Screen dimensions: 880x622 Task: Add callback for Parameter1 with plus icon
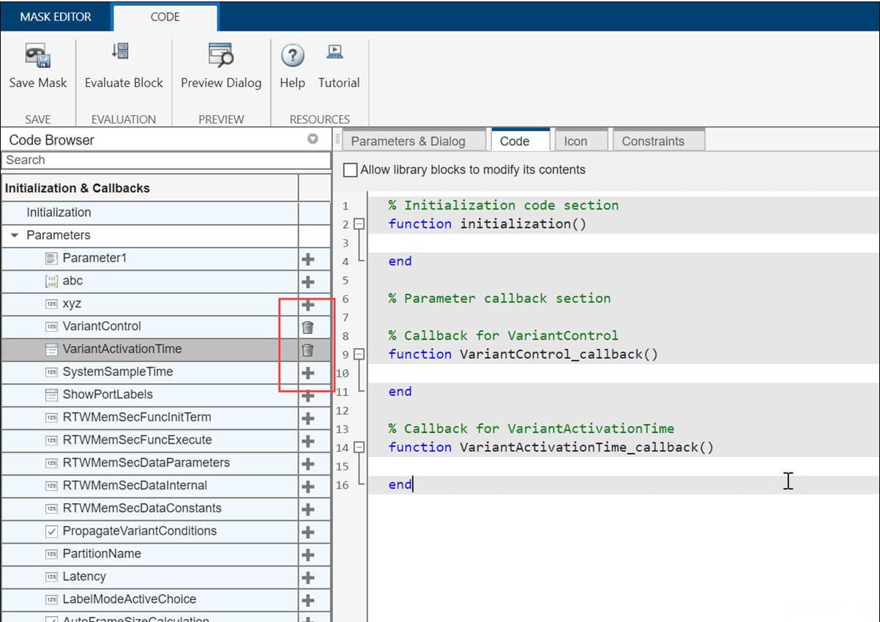(x=308, y=259)
